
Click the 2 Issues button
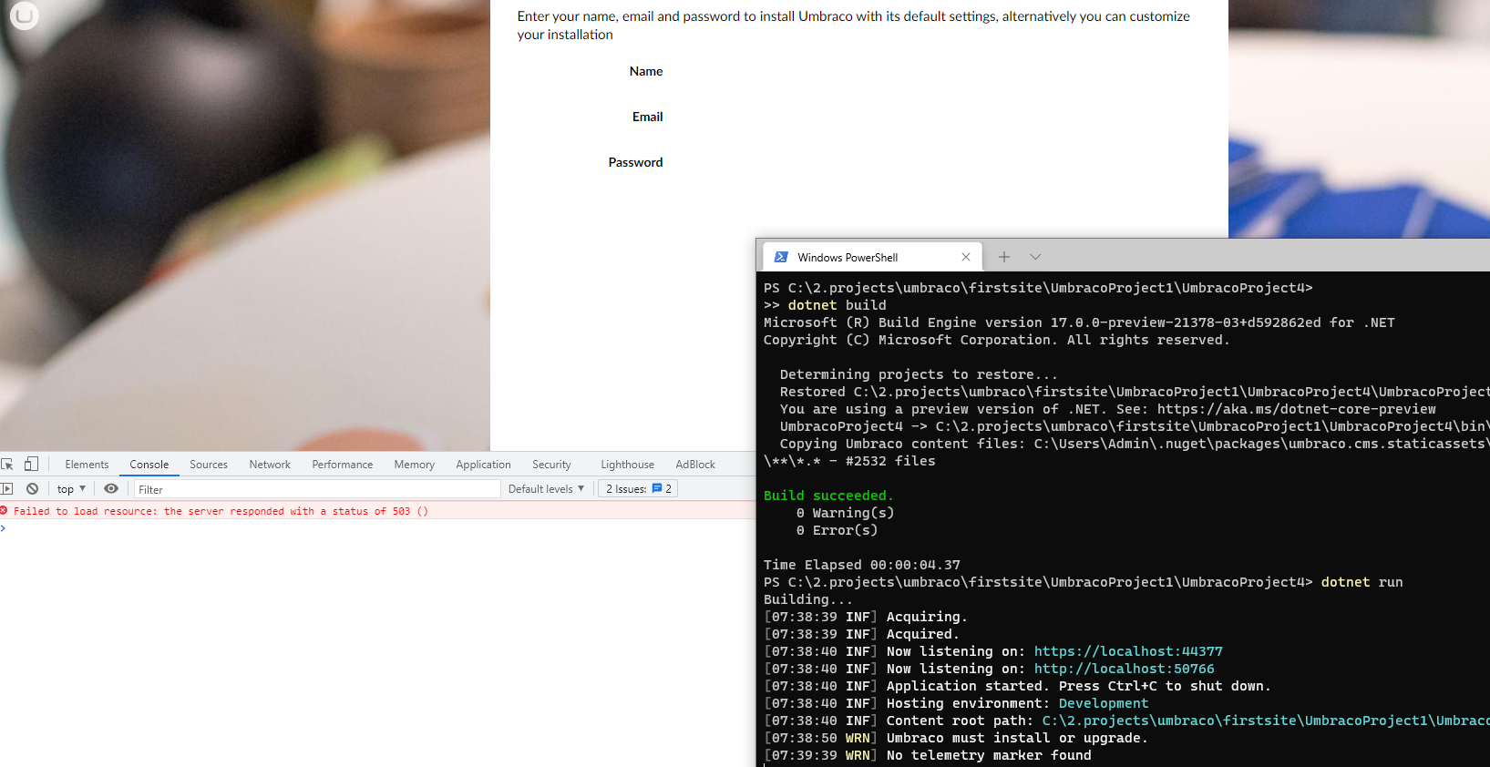(639, 489)
